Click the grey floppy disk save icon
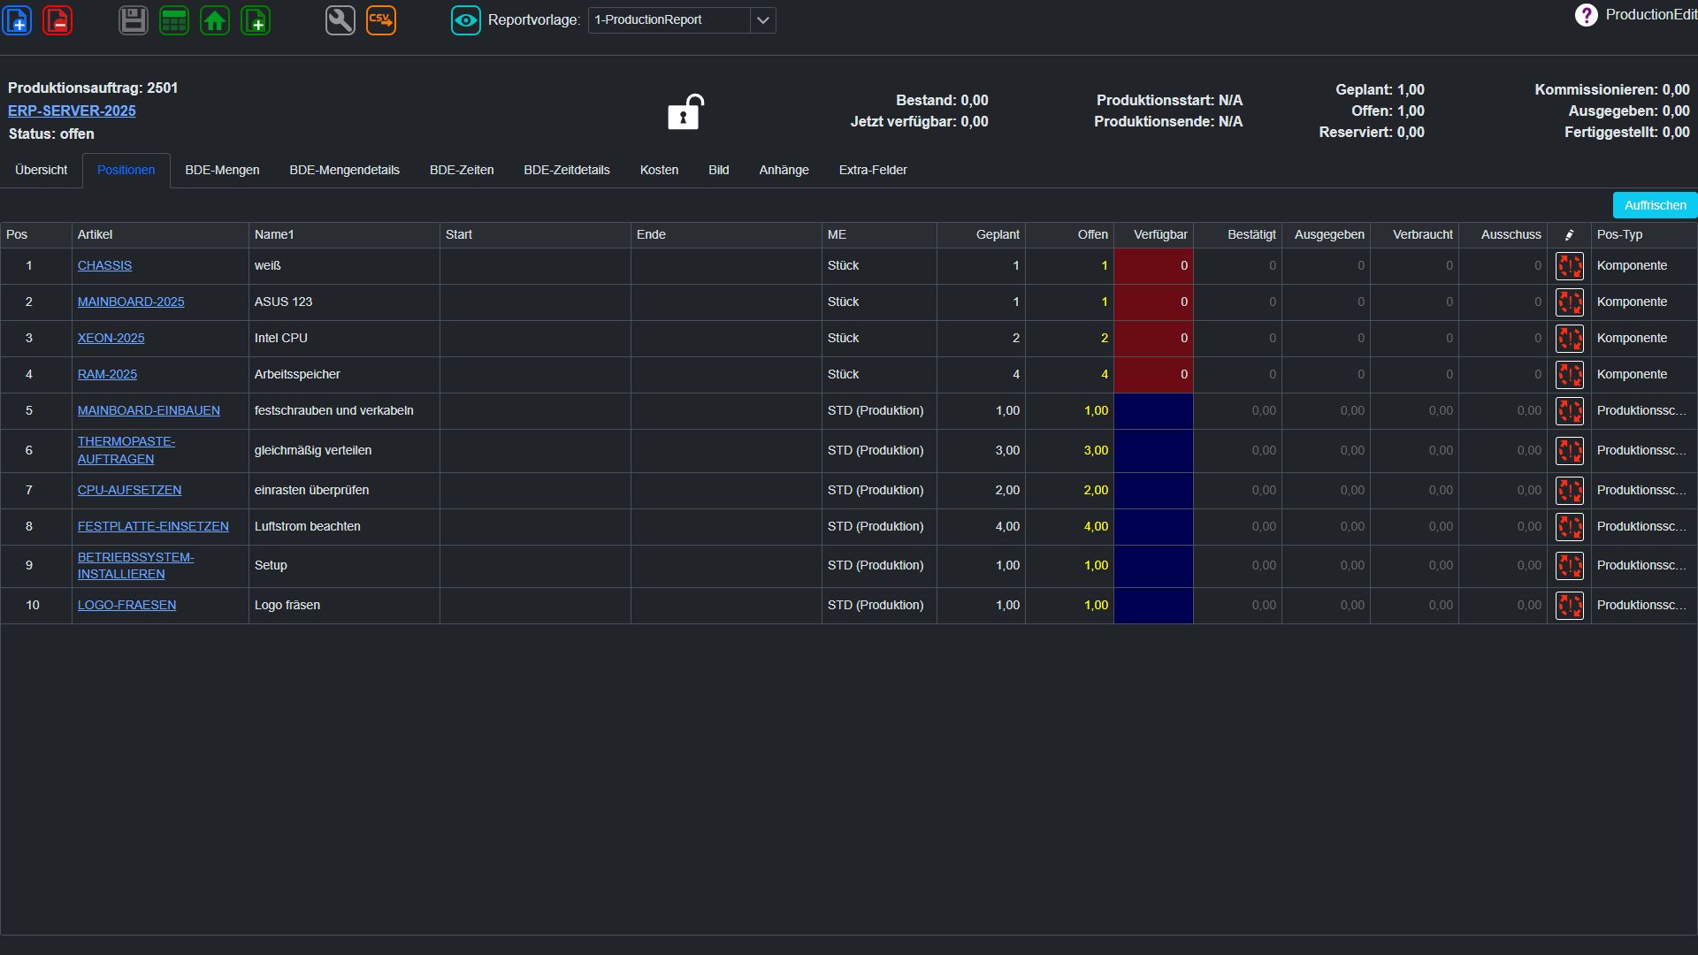 point(134,19)
